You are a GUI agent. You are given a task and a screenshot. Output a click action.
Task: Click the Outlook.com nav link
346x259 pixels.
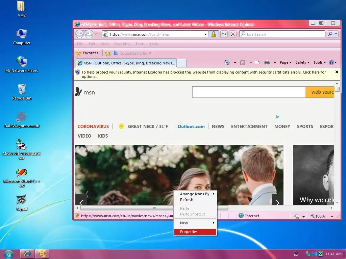(191, 127)
